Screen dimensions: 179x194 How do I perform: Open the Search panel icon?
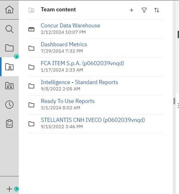9,29
